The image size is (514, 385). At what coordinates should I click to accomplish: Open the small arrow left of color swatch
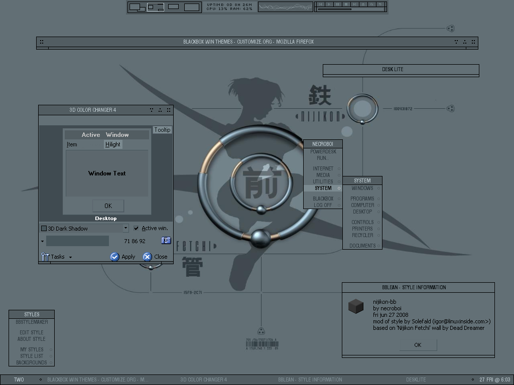tap(42, 241)
